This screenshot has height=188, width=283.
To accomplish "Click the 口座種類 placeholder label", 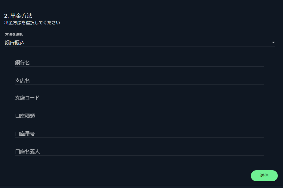I will point(25,116).
